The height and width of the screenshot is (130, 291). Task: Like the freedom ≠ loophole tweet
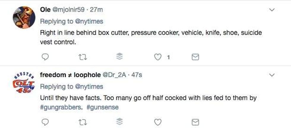158,122
